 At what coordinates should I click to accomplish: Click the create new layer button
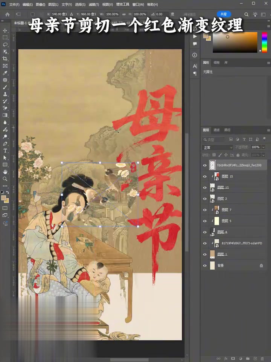point(255,359)
